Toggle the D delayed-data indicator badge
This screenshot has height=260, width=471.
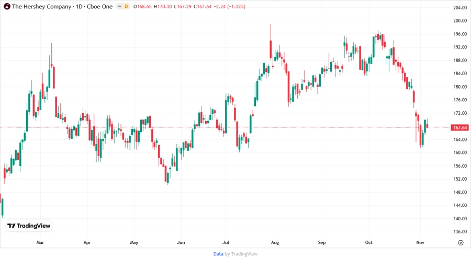[126, 6]
